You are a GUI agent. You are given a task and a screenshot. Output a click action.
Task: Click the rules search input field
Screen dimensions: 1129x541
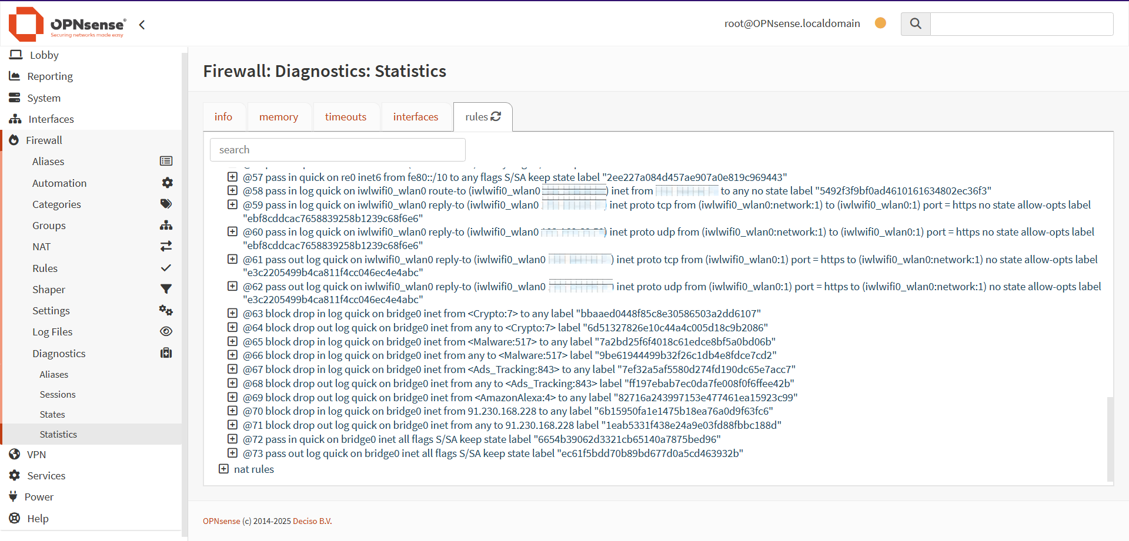pyautogui.click(x=338, y=150)
